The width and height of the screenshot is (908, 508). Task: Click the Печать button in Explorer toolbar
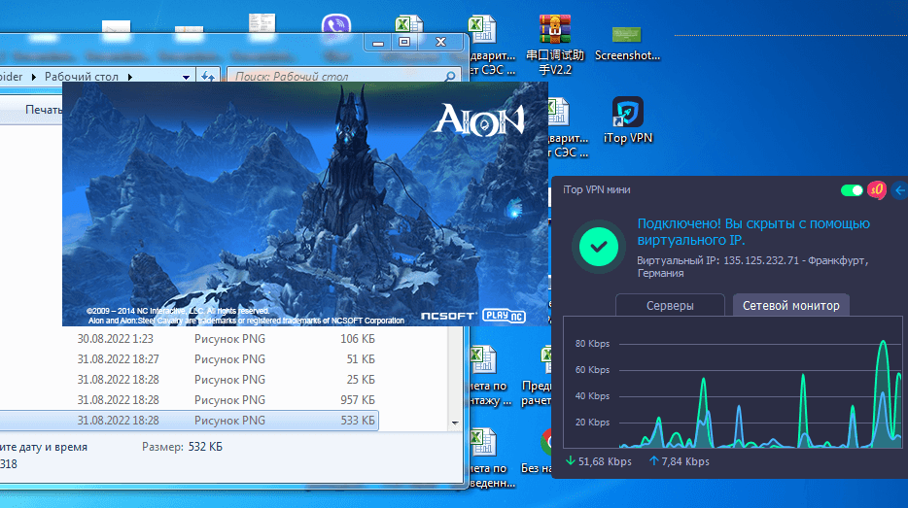pyautogui.click(x=44, y=110)
